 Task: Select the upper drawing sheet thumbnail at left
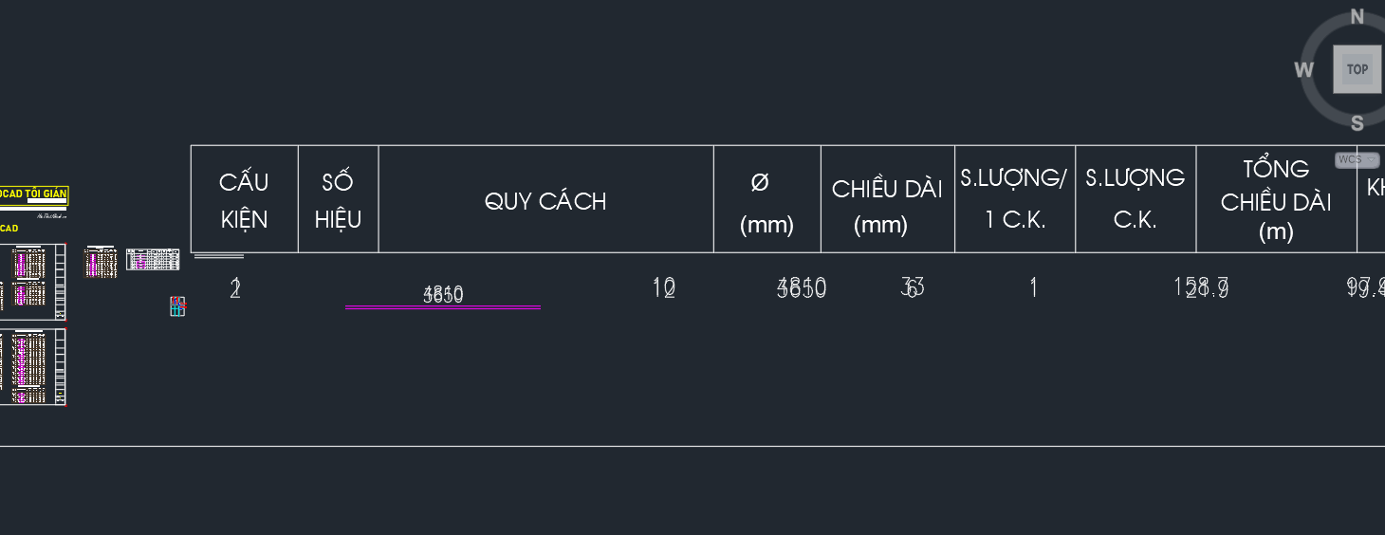tap(33, 283)
